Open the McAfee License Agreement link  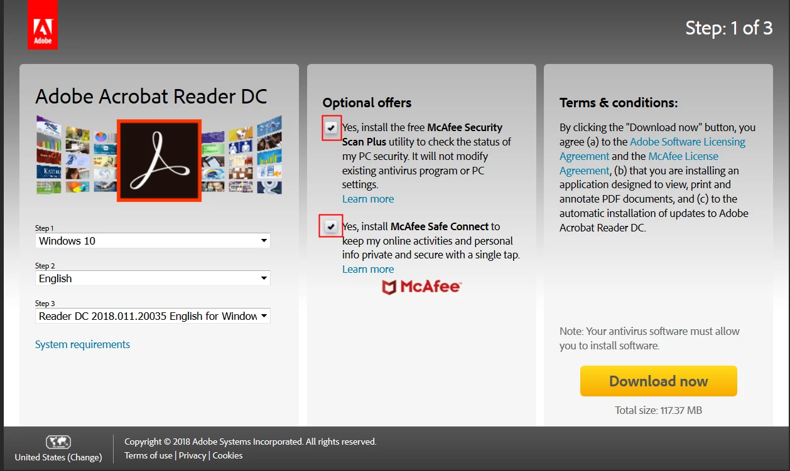click(639, 163)
